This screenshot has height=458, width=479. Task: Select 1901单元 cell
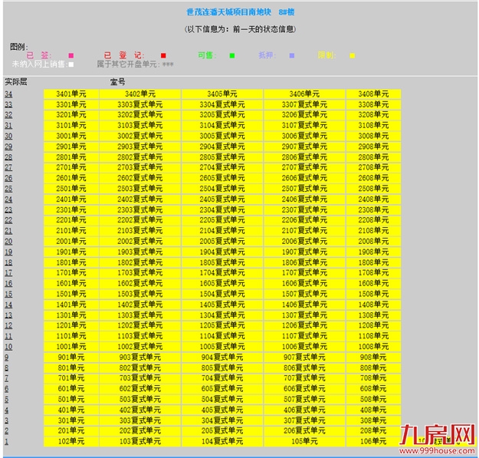(71, 252)
